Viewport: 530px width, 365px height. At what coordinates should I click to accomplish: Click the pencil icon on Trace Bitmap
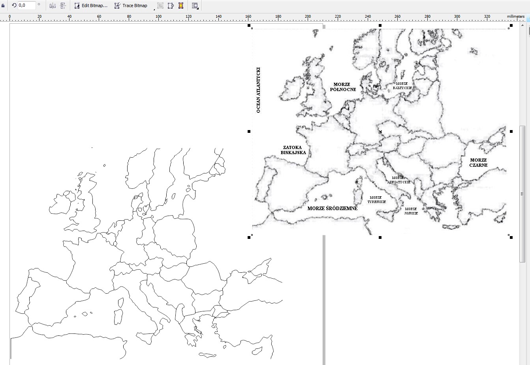117,5
